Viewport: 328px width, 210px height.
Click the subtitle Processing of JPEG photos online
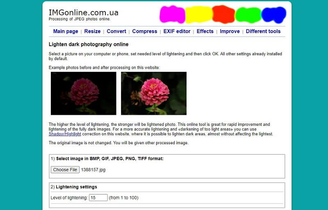click(x=80, y=19)
